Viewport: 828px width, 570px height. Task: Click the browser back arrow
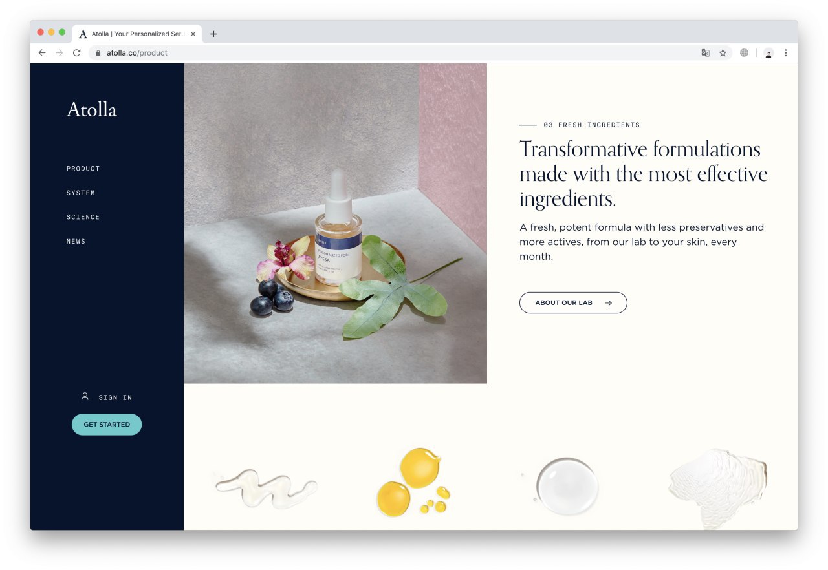[x=42, y=53]
